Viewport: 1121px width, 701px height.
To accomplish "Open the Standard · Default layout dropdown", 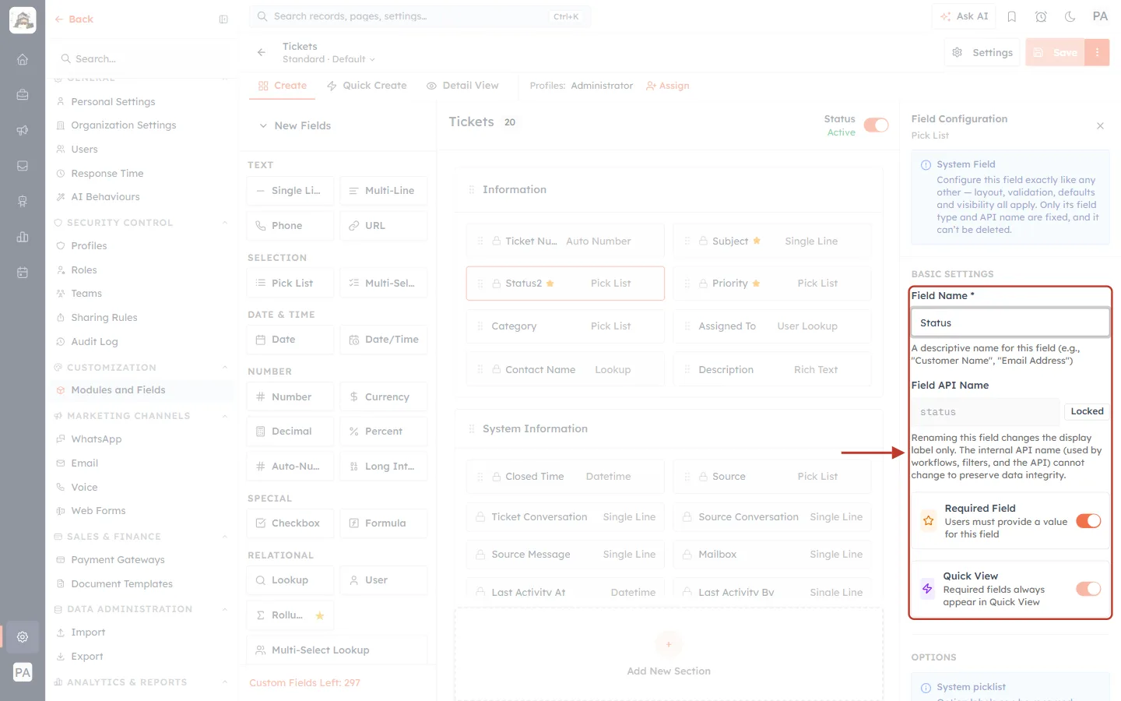I will pos(329,59).
